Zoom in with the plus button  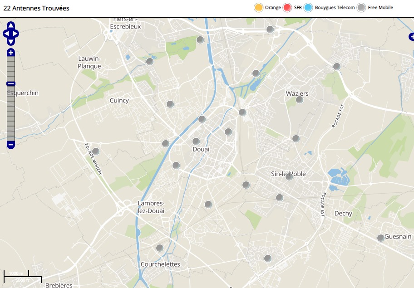pyautogui.click(x=11, y=53)
